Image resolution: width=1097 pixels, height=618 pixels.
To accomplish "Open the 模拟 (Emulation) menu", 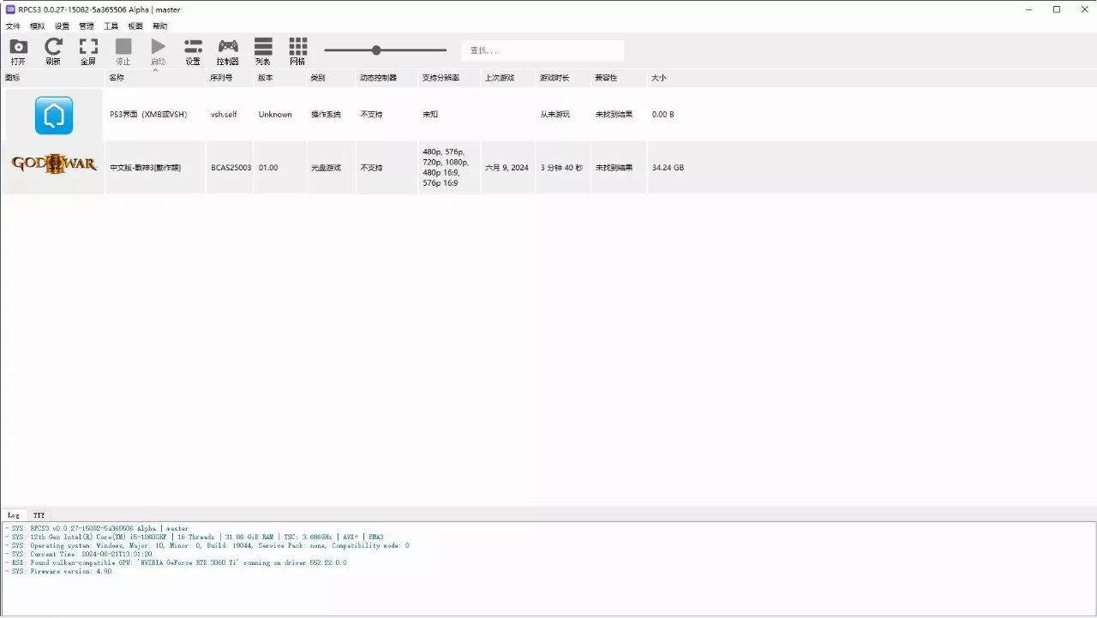I will (x=37, y=27).
